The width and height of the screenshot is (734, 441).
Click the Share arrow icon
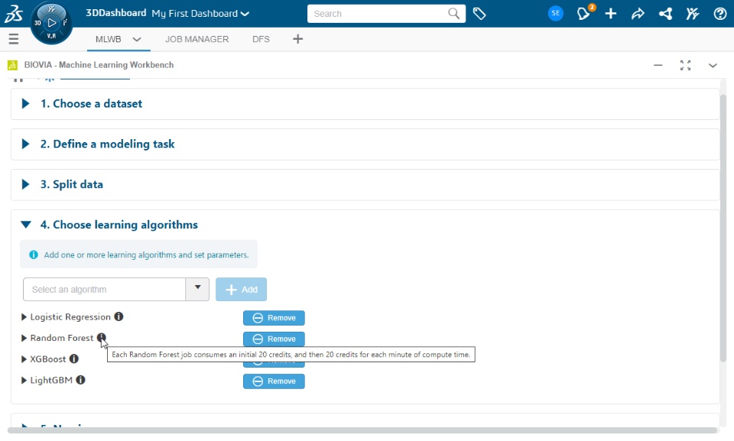click(x=638, y=14)
